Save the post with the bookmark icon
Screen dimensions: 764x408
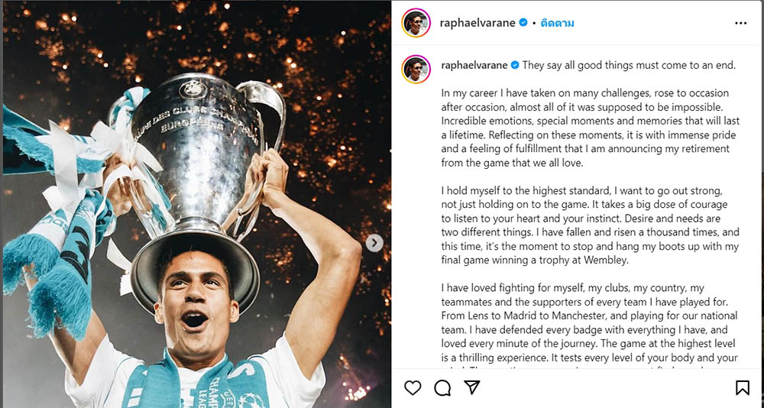click(x=743, y=387)
